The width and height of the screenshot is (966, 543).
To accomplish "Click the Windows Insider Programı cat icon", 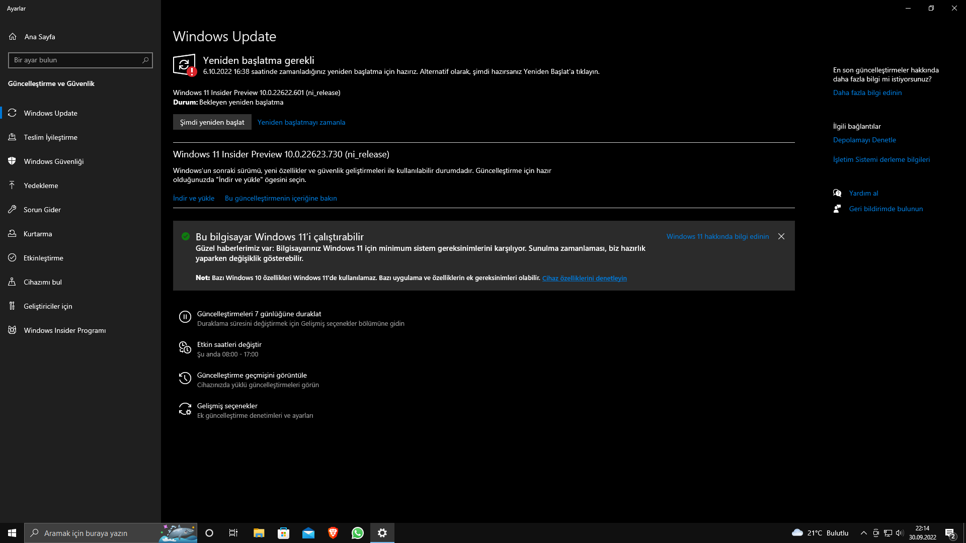I will pos(12,330).
